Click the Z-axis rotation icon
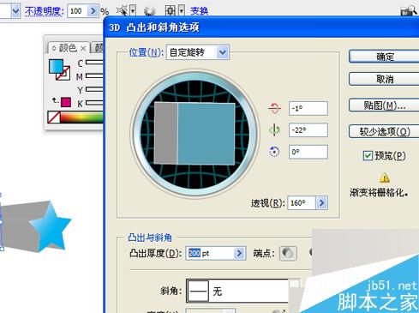The image size is (419, 313). pyautogui.click(x=274, y=152)
